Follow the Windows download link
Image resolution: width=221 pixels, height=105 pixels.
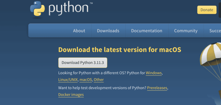click(x=154, y=73)
